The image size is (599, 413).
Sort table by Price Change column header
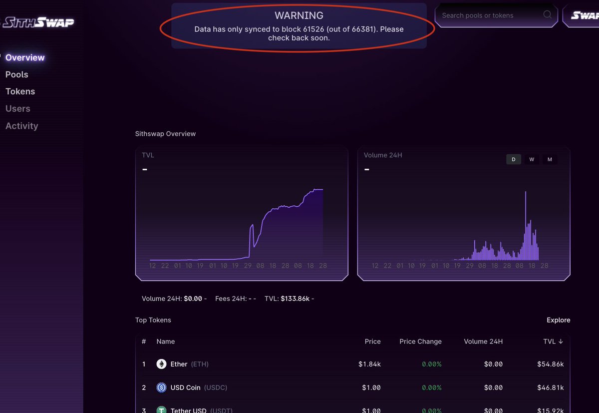(420, 342)
